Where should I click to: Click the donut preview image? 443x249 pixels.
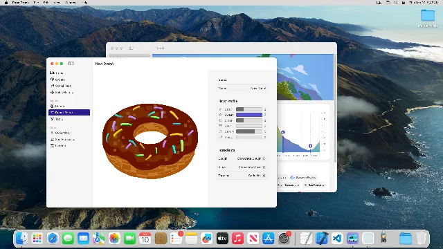(x=150, y=141)
